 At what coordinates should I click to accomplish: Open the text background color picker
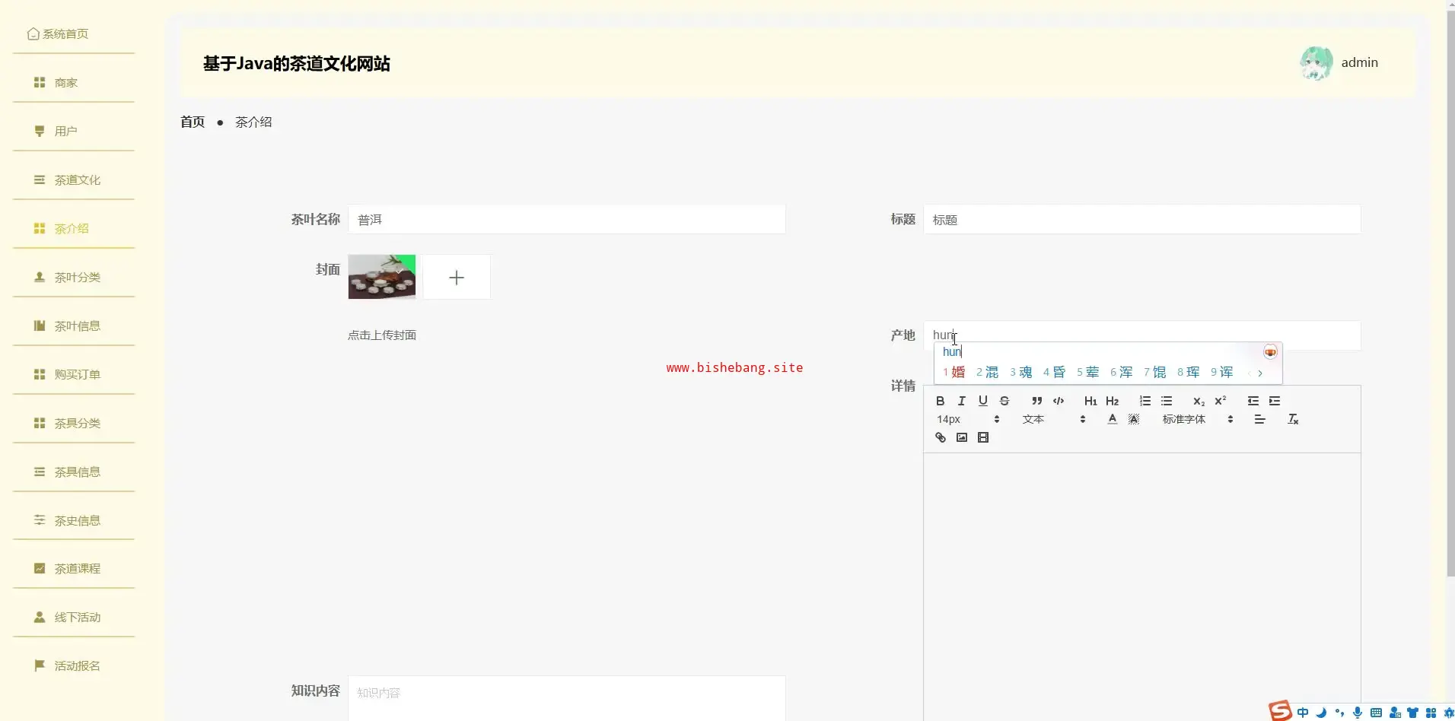click(x=1133, y=419)
